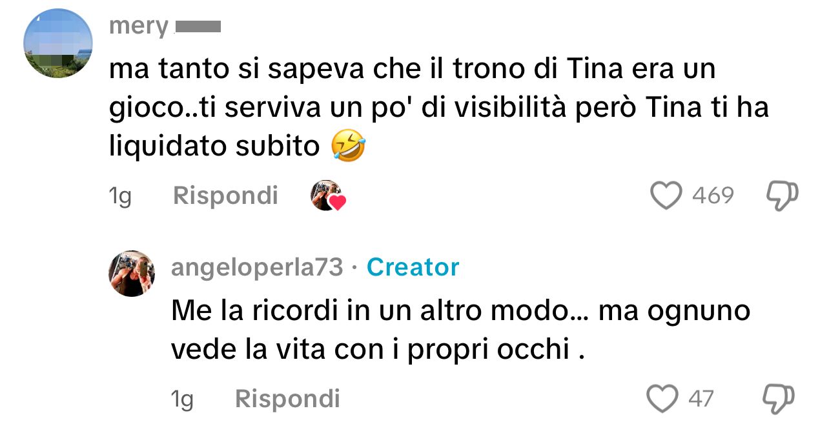
Task: Open angeloperla73's profile picture
Action: 132,273
